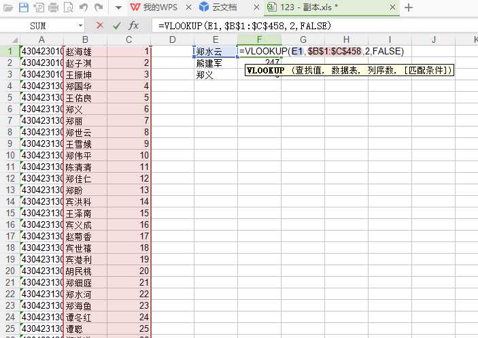
Task: Click the 数据表 argument in VLOOKUP tooltip
Action: (345, 71)
